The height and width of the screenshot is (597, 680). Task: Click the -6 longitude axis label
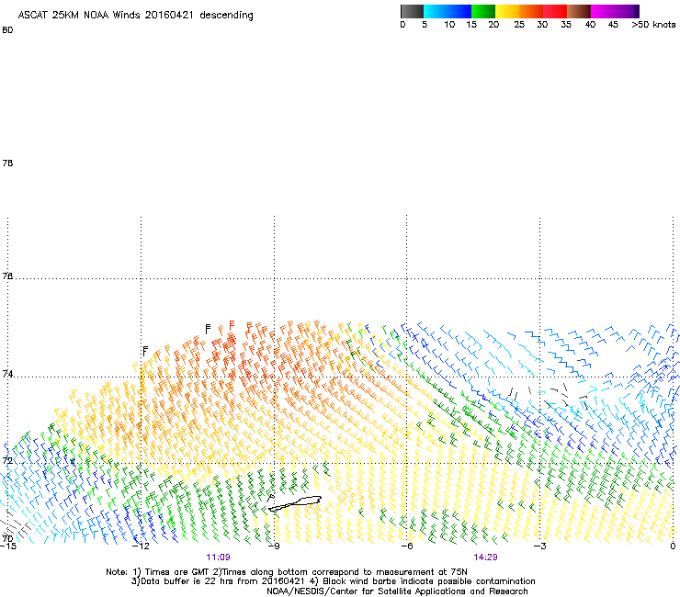[407, 546]
